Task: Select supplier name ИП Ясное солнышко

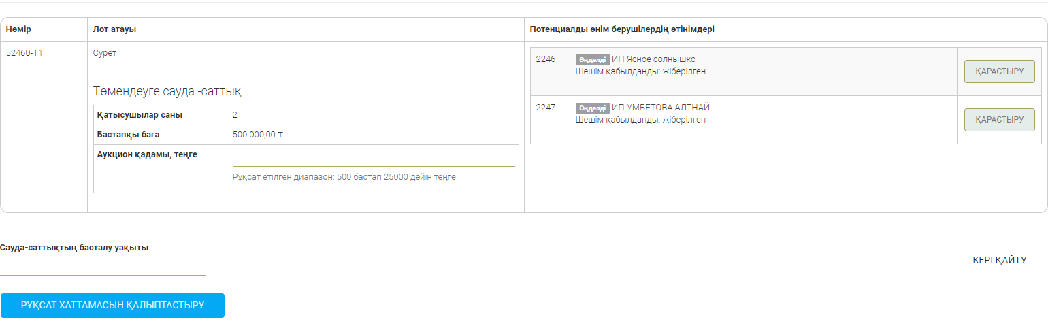Action: (x=653, y=59)
